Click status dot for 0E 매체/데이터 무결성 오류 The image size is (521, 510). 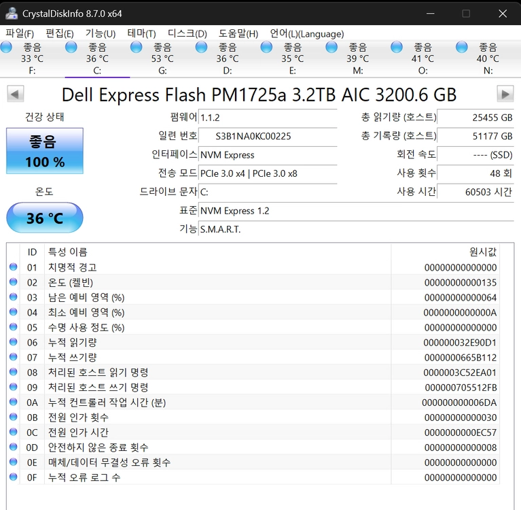(x=14, y=462)
